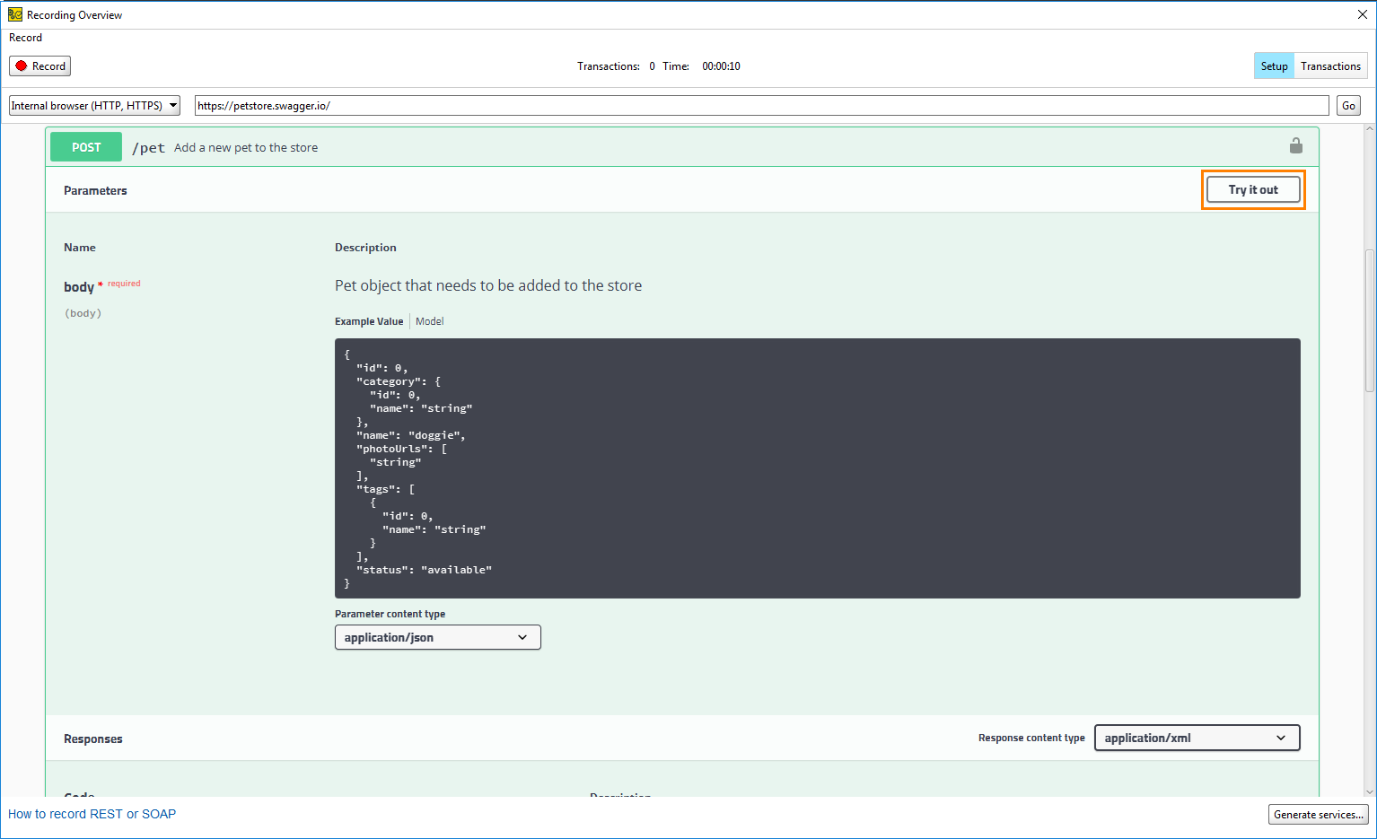Open Response content type application/xml dropdown
Image resolution: width=1377 pixels, height=839 pixels.
(x=1197, y=738)
